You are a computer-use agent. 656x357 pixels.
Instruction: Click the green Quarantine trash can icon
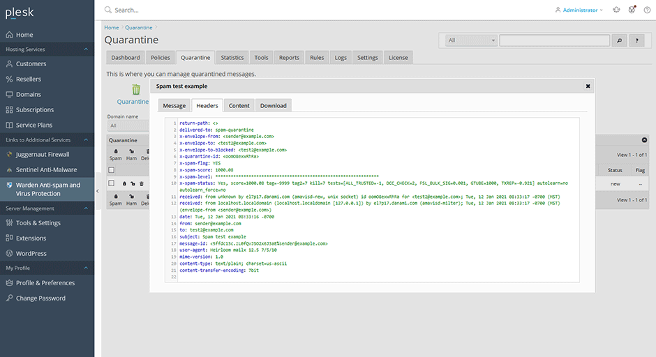click(x=136, y=89)
